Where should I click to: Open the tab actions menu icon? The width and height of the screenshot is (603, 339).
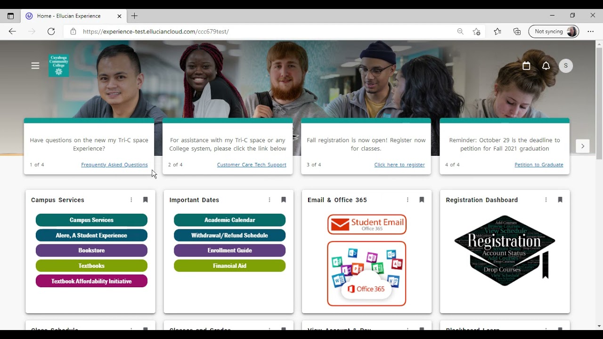coord(10,16)
